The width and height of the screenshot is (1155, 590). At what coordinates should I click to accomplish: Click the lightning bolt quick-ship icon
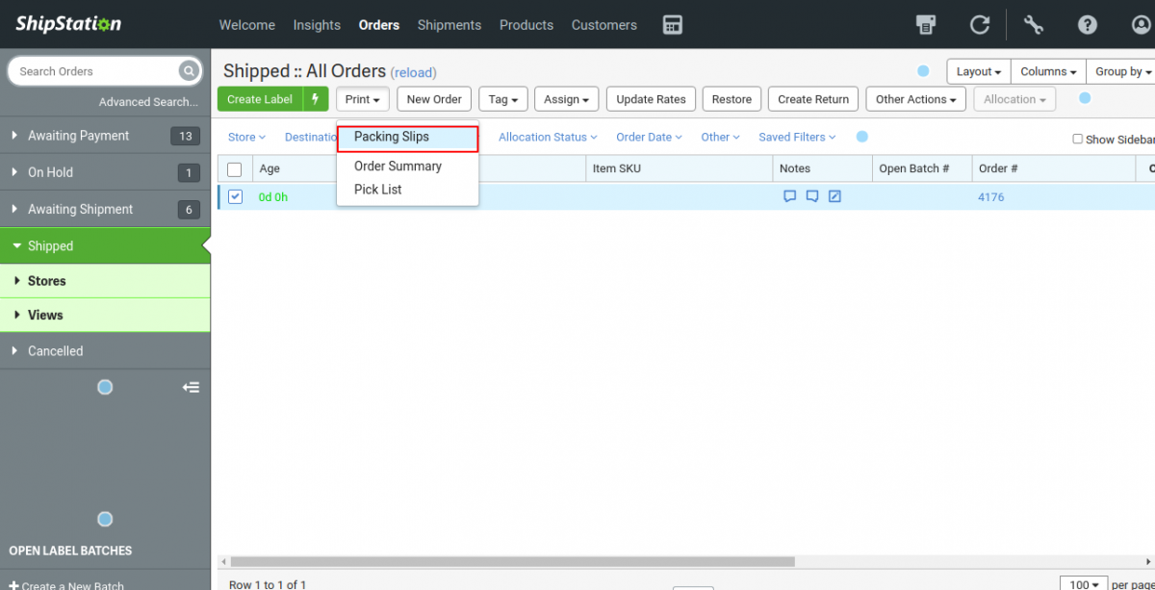pos(316,99)
